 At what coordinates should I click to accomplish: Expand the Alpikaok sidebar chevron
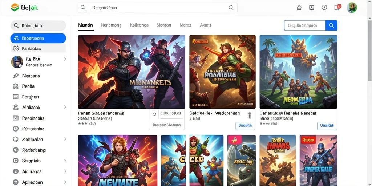pyautogui.click(x=65, y=108)
